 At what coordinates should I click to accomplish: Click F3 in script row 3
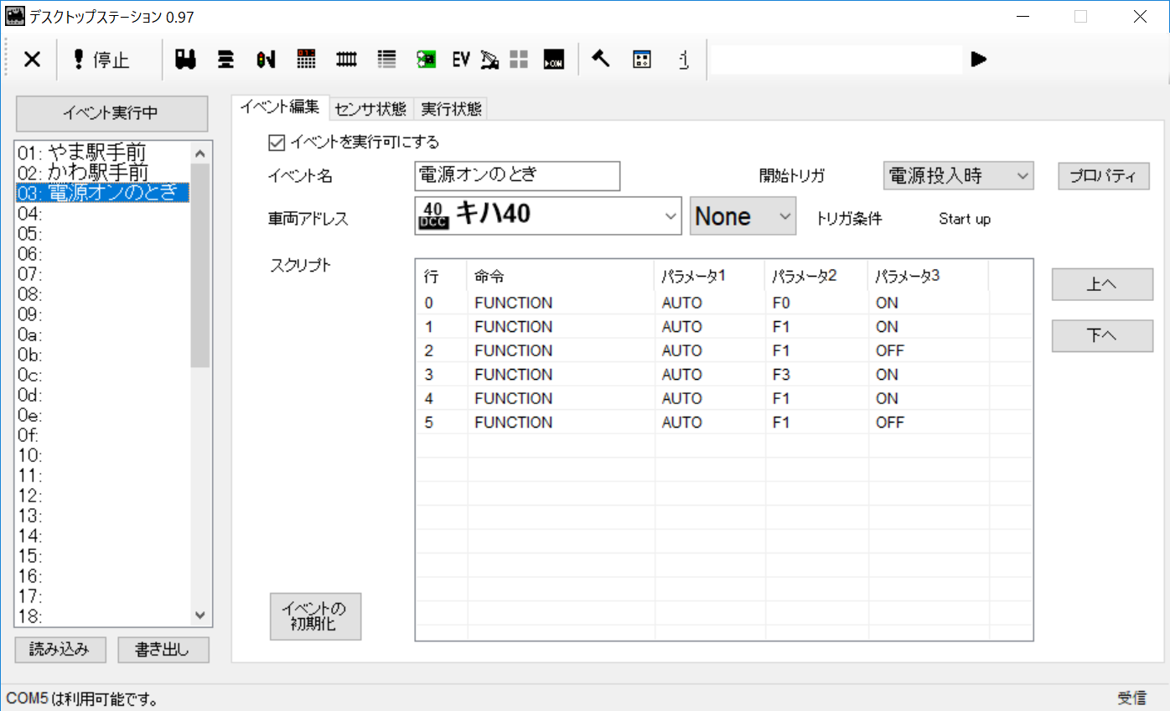click(781, 374)
